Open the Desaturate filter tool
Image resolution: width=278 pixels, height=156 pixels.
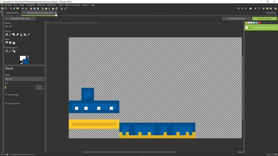10,43
